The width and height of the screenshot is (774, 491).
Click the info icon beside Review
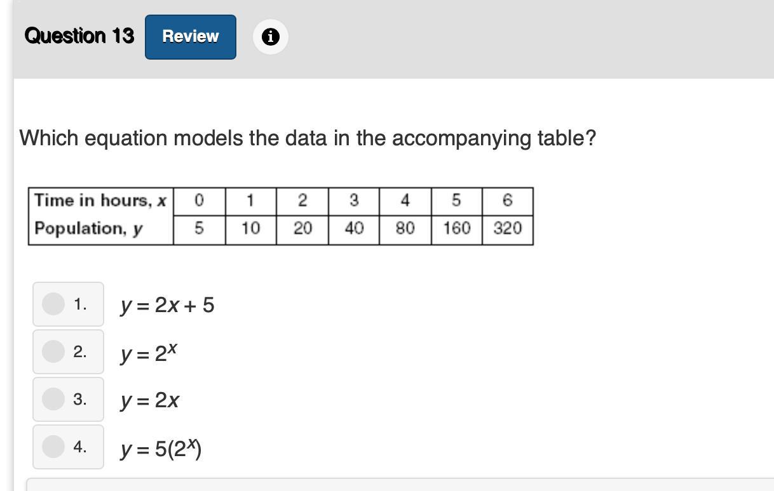coord(270,37)
